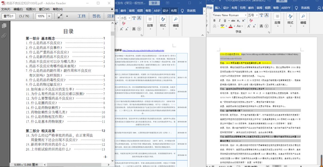
Task: Toggle Bold in the CFDI Word window
Action: [x=214, y=21]
